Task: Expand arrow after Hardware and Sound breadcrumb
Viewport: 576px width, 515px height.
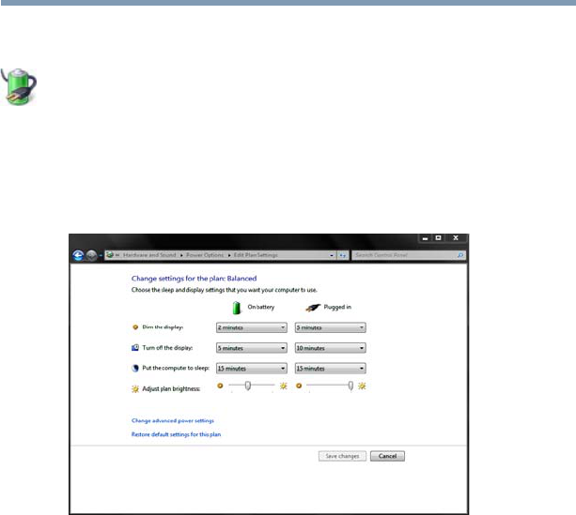Action: coord(181,255)
